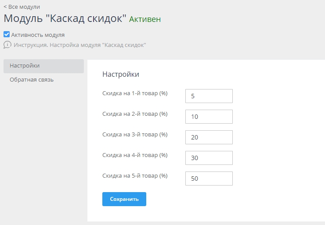Click the Модуль Каскад скидок page title

tap(65, 18)
